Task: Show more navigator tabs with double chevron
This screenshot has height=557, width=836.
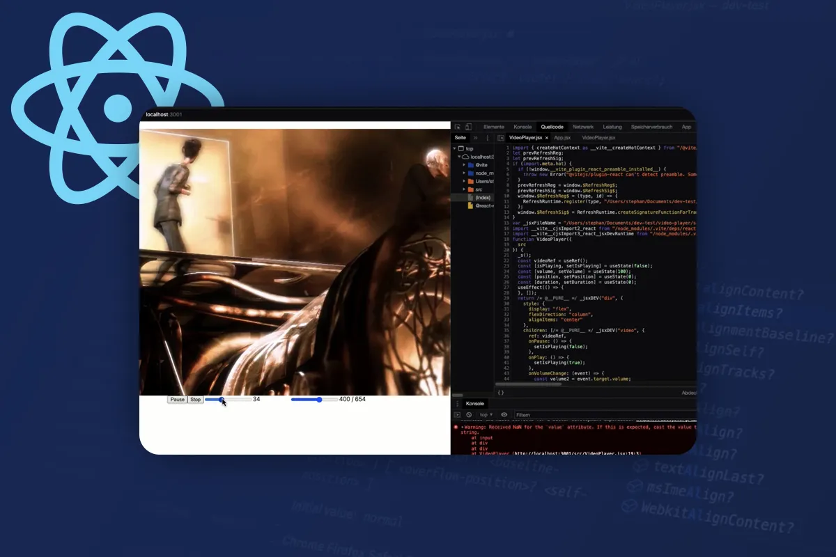Action: (x=476, y=138)
